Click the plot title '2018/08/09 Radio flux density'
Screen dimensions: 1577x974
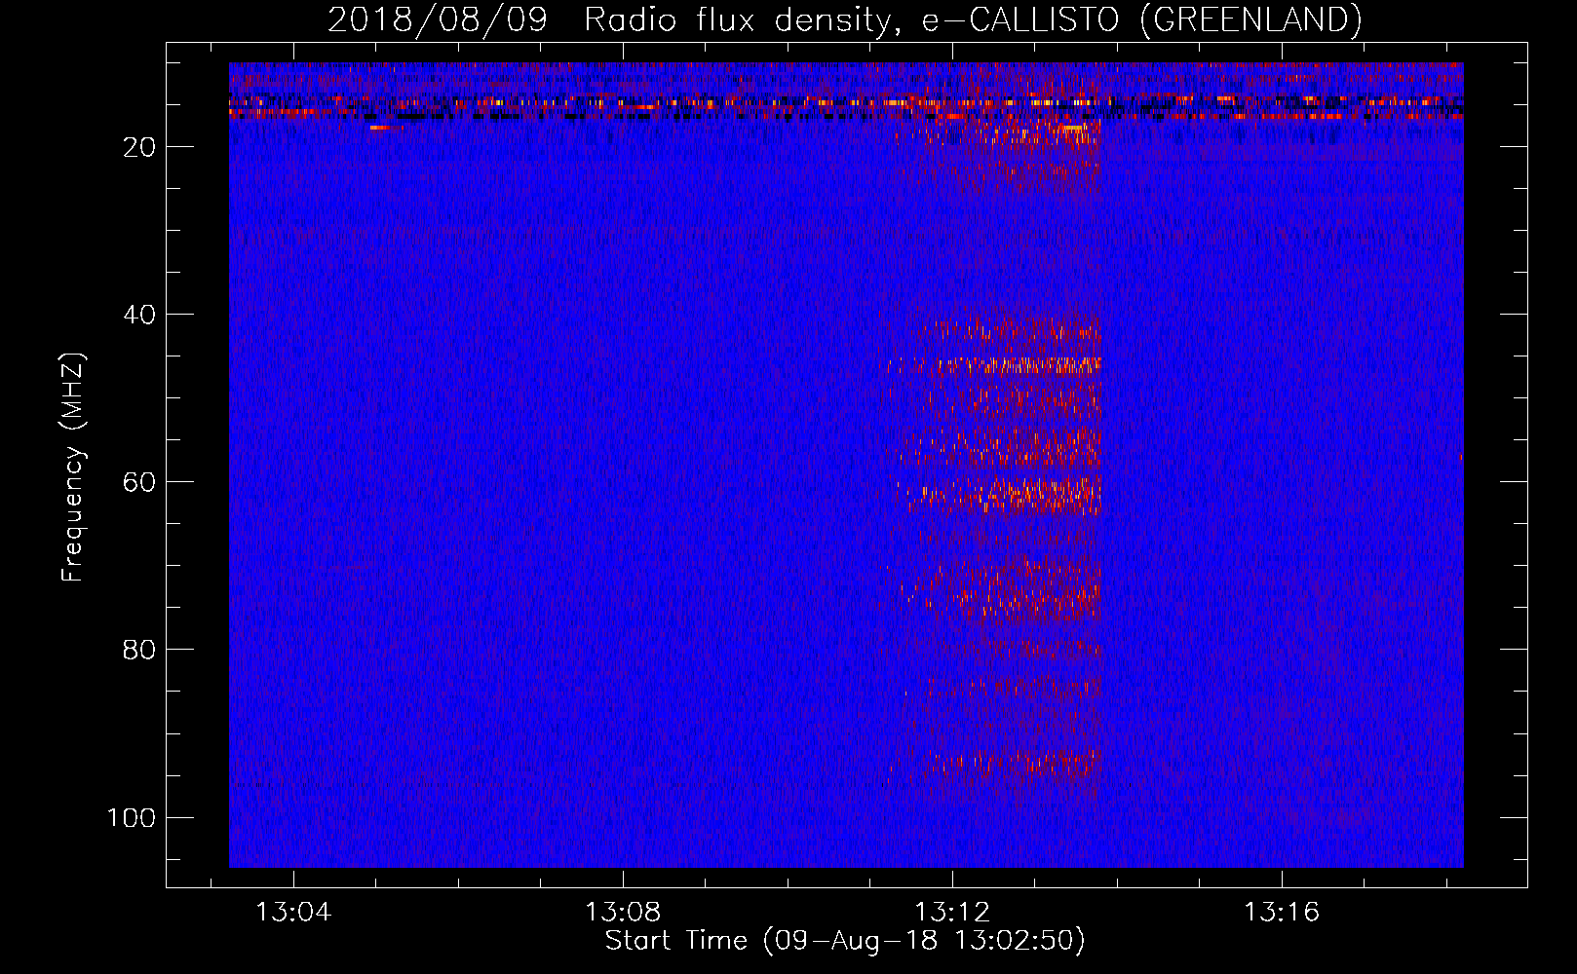tap(844, 19)
